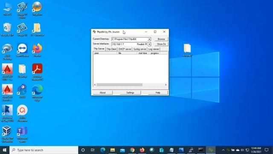Open the Acrobat Reader DC shortcut
This screenshot has height=154, width=273.
click(x=37, y=72)
